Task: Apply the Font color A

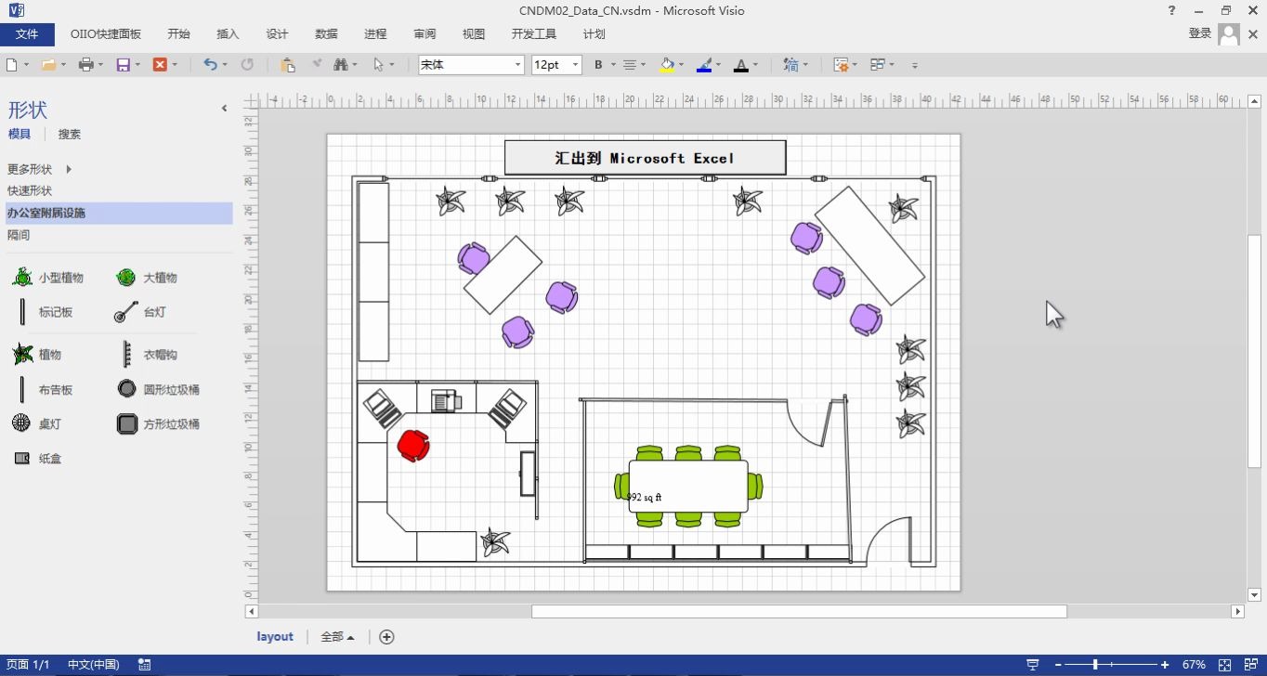Action: [740, 65]
